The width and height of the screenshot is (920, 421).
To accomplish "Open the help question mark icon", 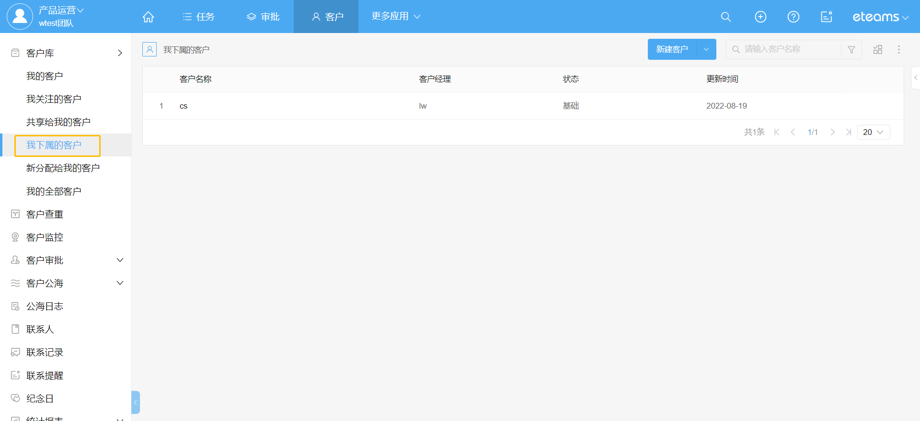I will [x=793, y=17].
